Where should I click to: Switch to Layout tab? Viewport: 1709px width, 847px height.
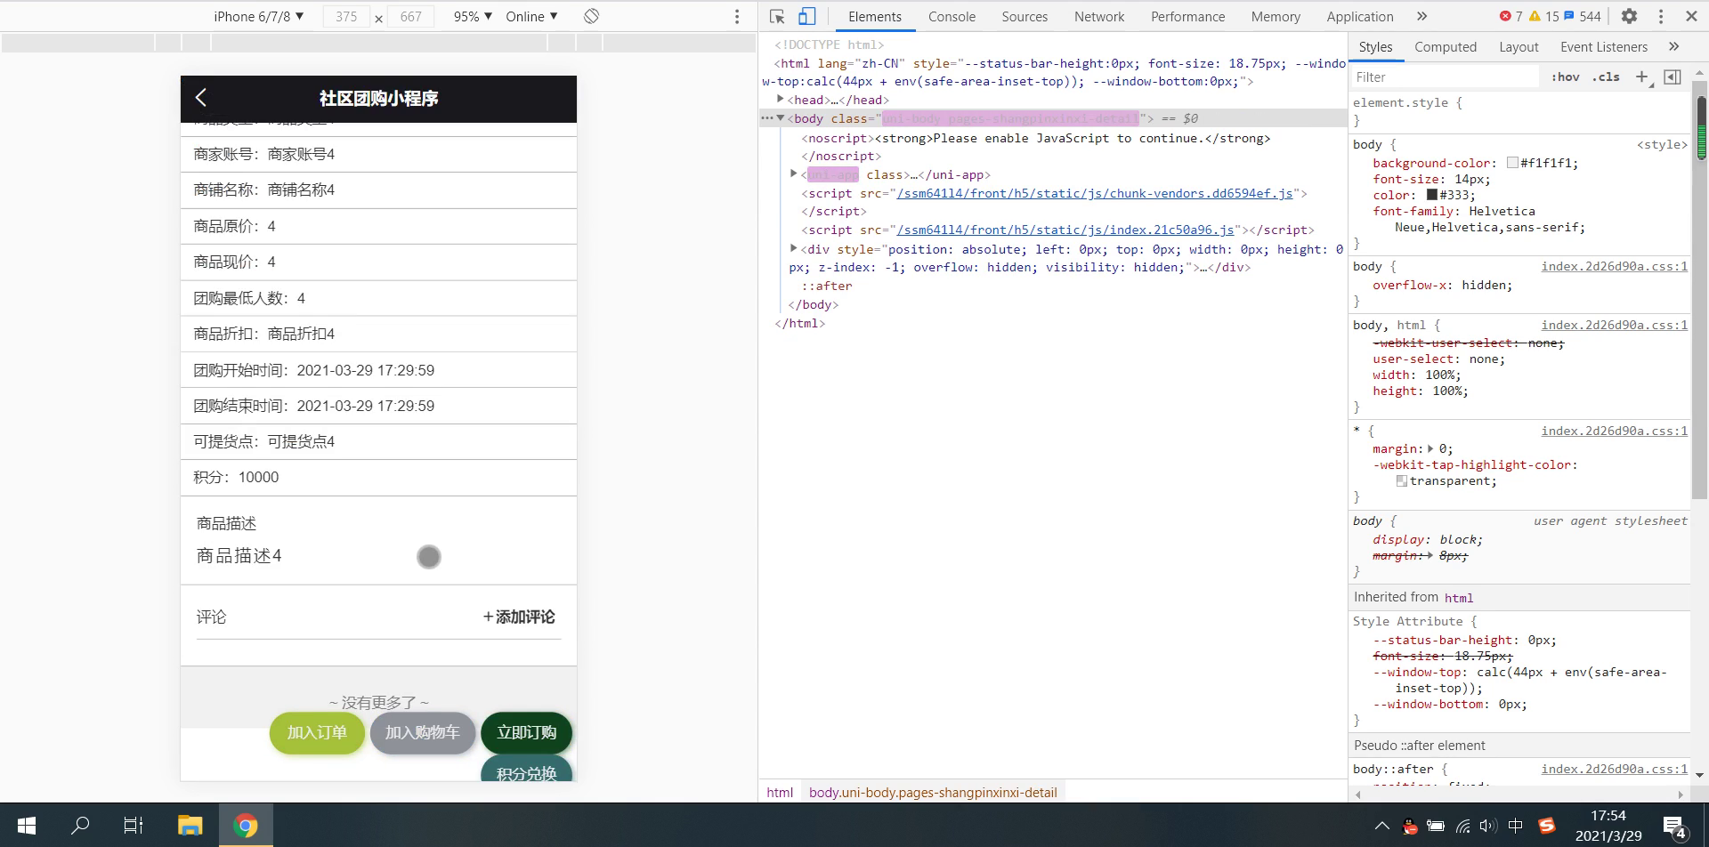pos(1519,46)
